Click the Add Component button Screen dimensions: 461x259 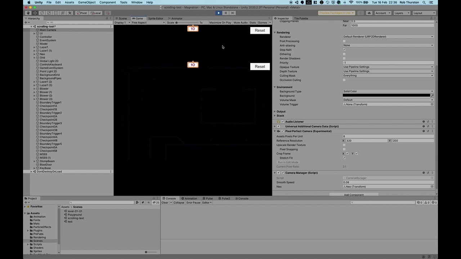point(354,195)
